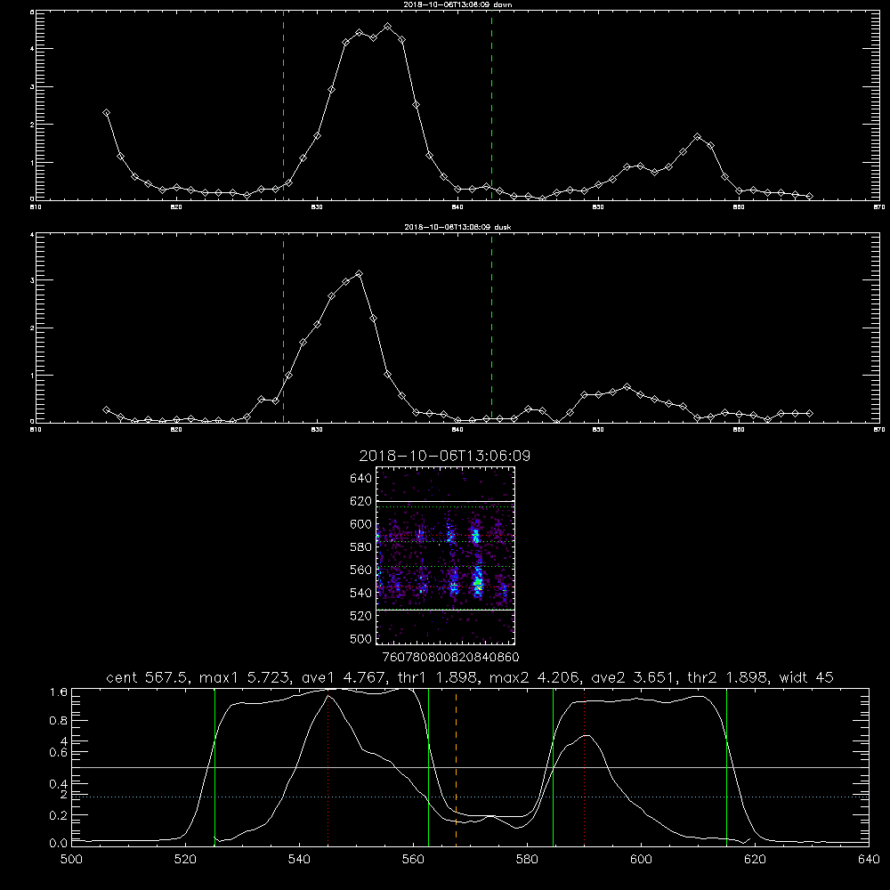Viewport: 890px width, 890px height.
Task: Click the first diamond marker of dawn curve
Action: [x=106, y=113]
